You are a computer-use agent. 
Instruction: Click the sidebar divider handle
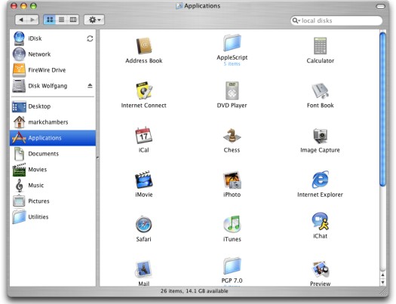[98, 158]
